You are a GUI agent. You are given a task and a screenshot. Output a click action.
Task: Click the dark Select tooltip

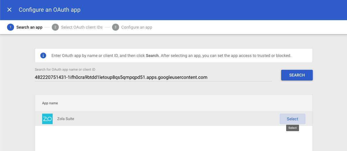293,128
